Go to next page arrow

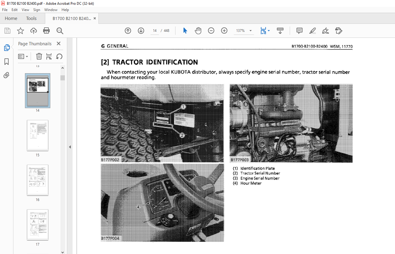click(141, 31)
